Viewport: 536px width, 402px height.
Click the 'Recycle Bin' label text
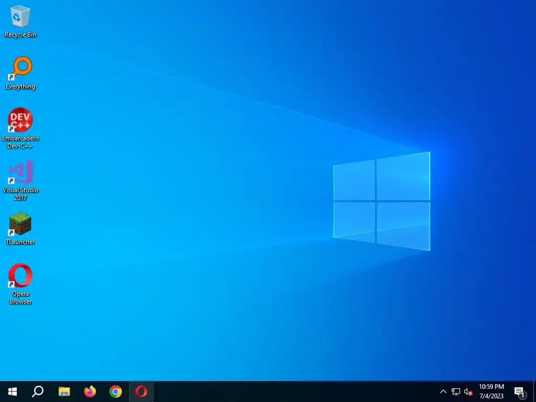[x=20, y=35]
